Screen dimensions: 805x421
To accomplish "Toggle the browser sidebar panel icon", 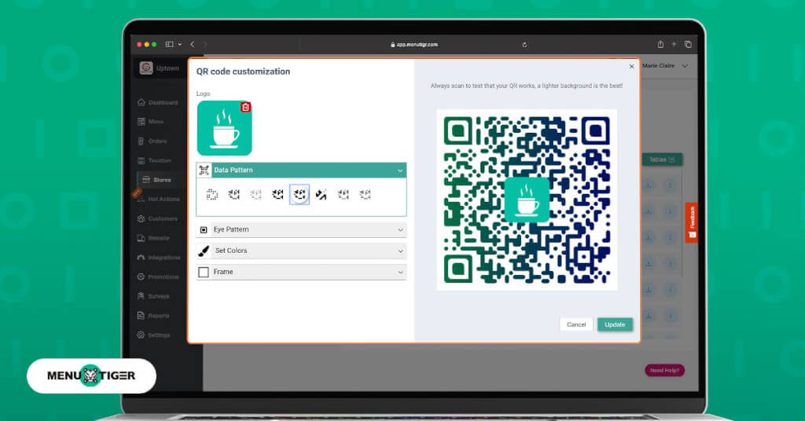I will (x=170, y=45).
